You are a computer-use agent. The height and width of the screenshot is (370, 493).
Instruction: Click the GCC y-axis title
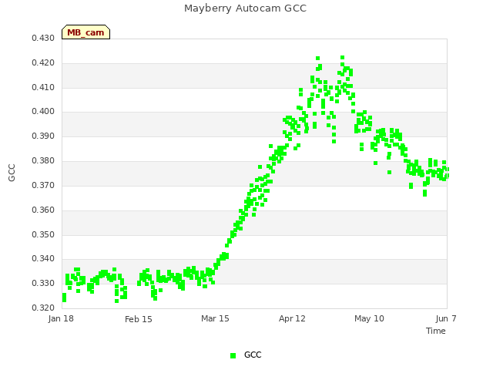[x=12, y=173]
